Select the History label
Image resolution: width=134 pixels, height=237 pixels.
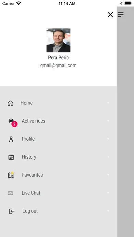pos(29,157)
